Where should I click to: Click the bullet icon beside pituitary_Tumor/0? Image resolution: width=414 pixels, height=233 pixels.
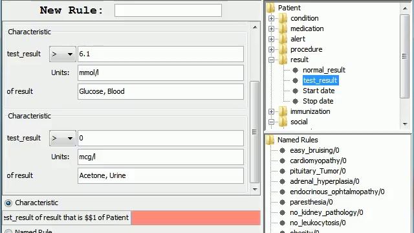click(x=283, y=171)
